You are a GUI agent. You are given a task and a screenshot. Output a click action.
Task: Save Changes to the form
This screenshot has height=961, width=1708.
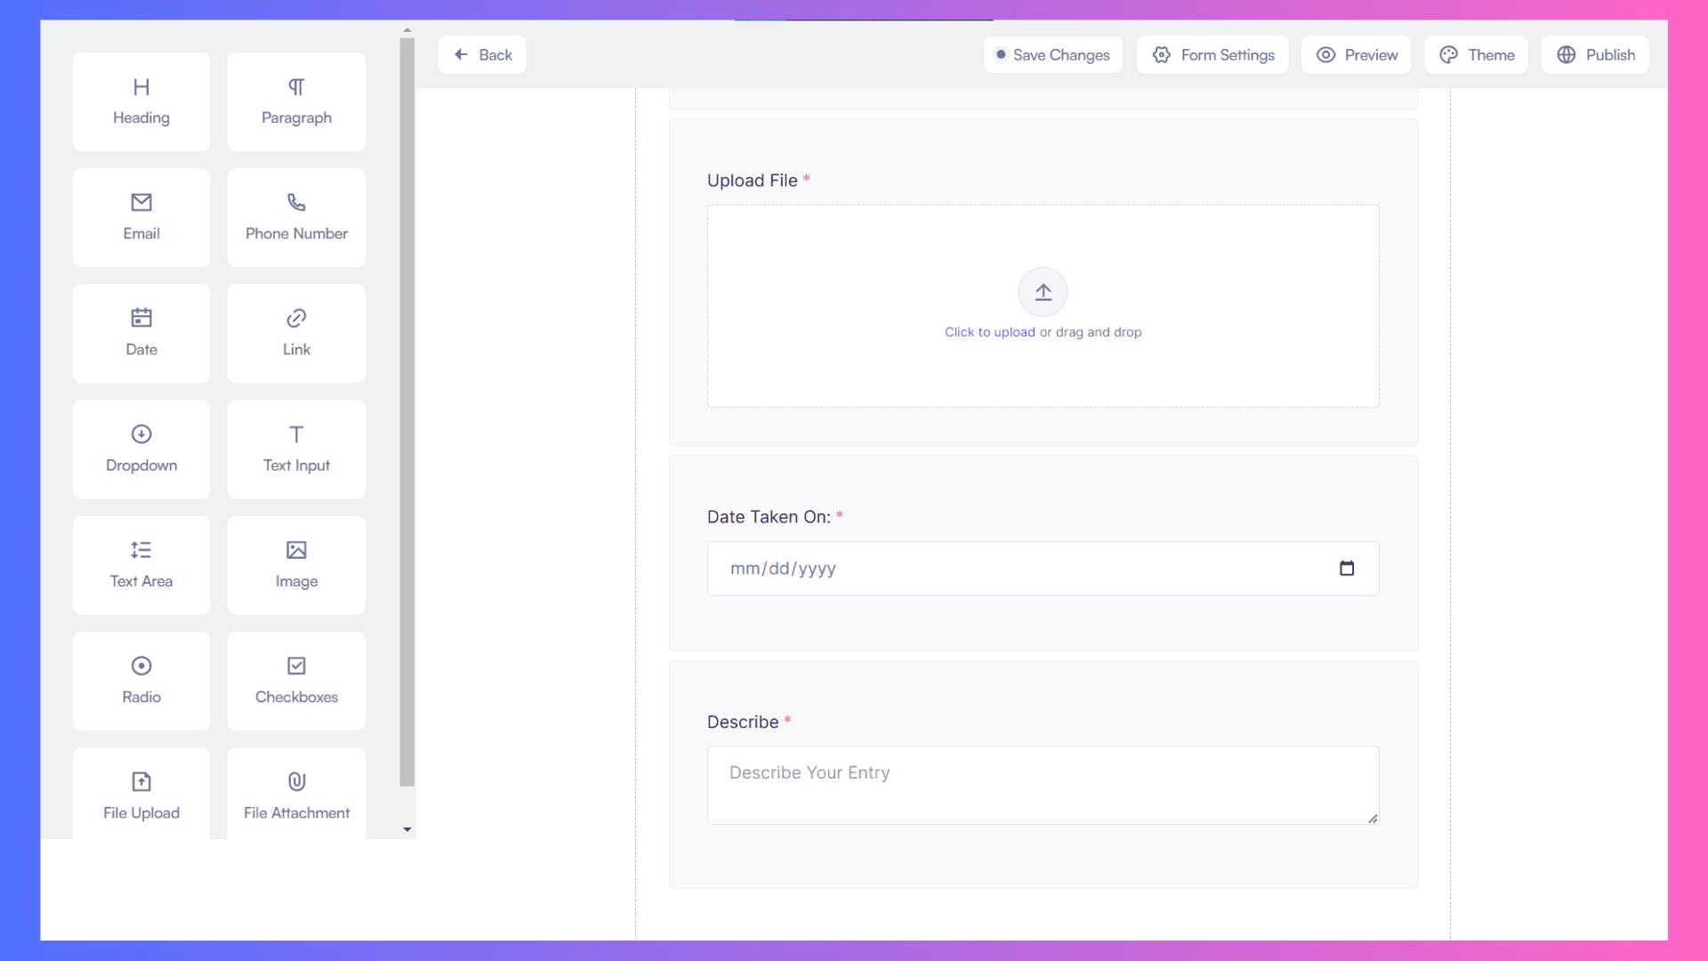[x=1052, y=54]
